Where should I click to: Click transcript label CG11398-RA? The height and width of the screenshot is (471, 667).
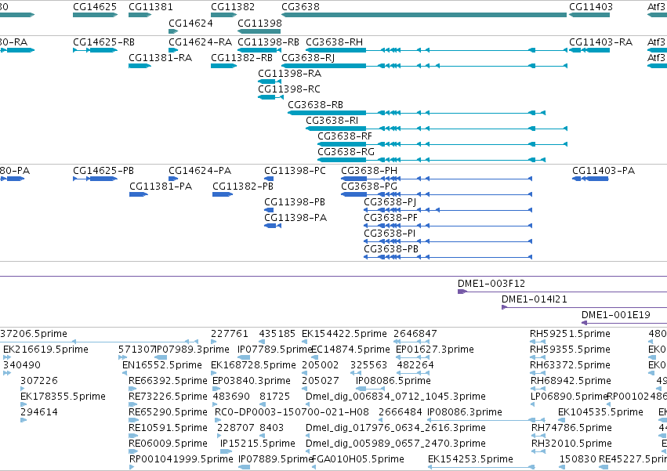pyautogui.click(x=290, y=74)
